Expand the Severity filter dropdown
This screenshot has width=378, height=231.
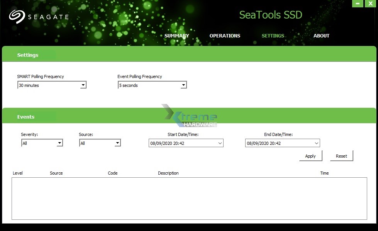point(60,143)
